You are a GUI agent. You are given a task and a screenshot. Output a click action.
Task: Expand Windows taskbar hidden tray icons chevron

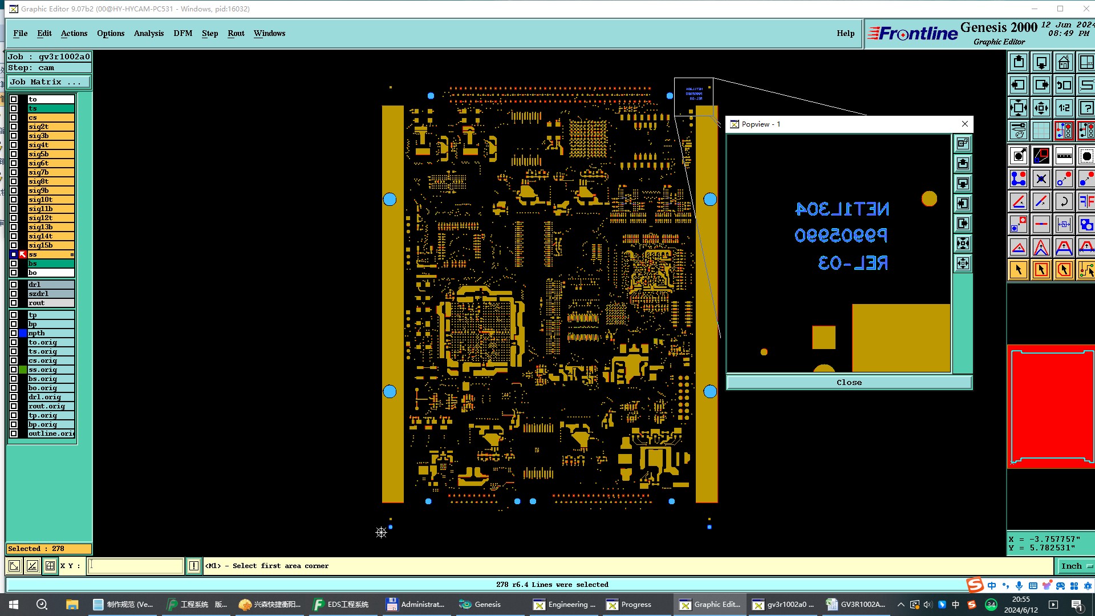[901, 605]
